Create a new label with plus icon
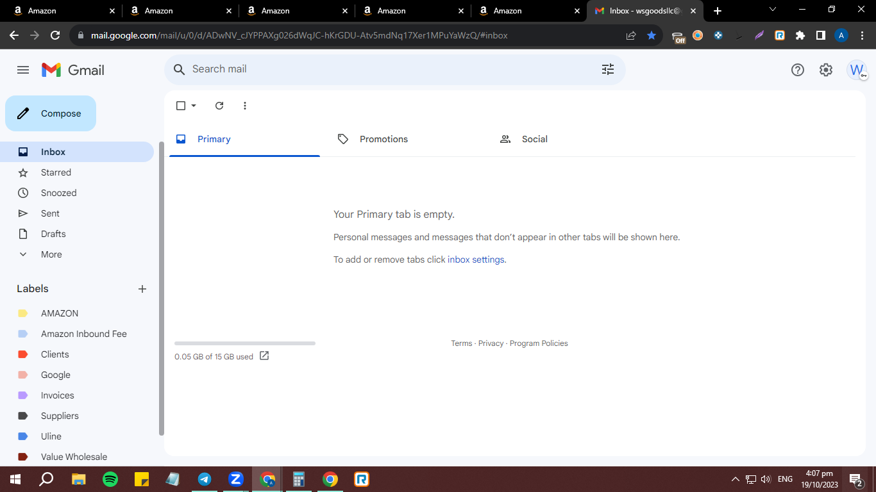876x492 pixels. click(x=142, y=289)
